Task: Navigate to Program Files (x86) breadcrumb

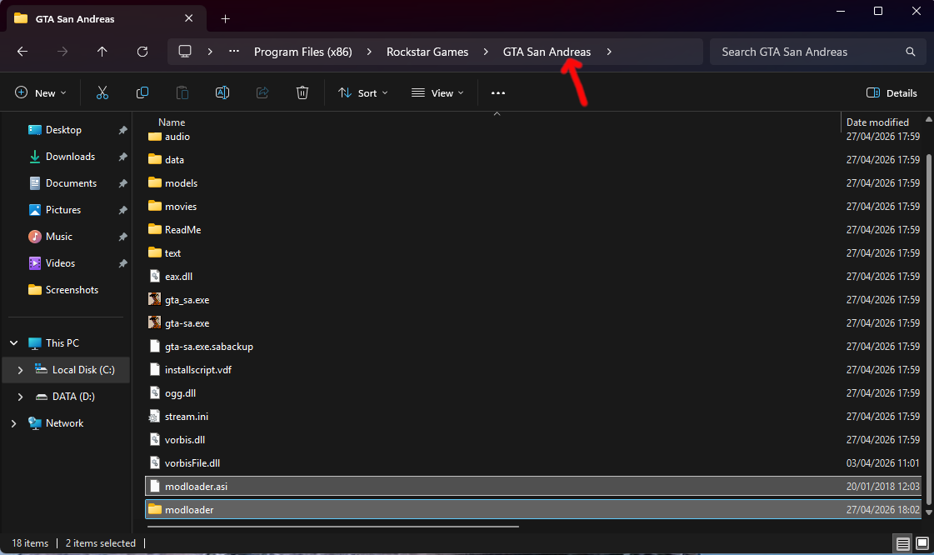Action: [302, 52]
